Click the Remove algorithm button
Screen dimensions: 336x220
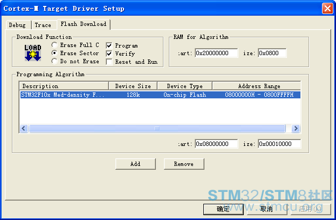click(184, 164)
